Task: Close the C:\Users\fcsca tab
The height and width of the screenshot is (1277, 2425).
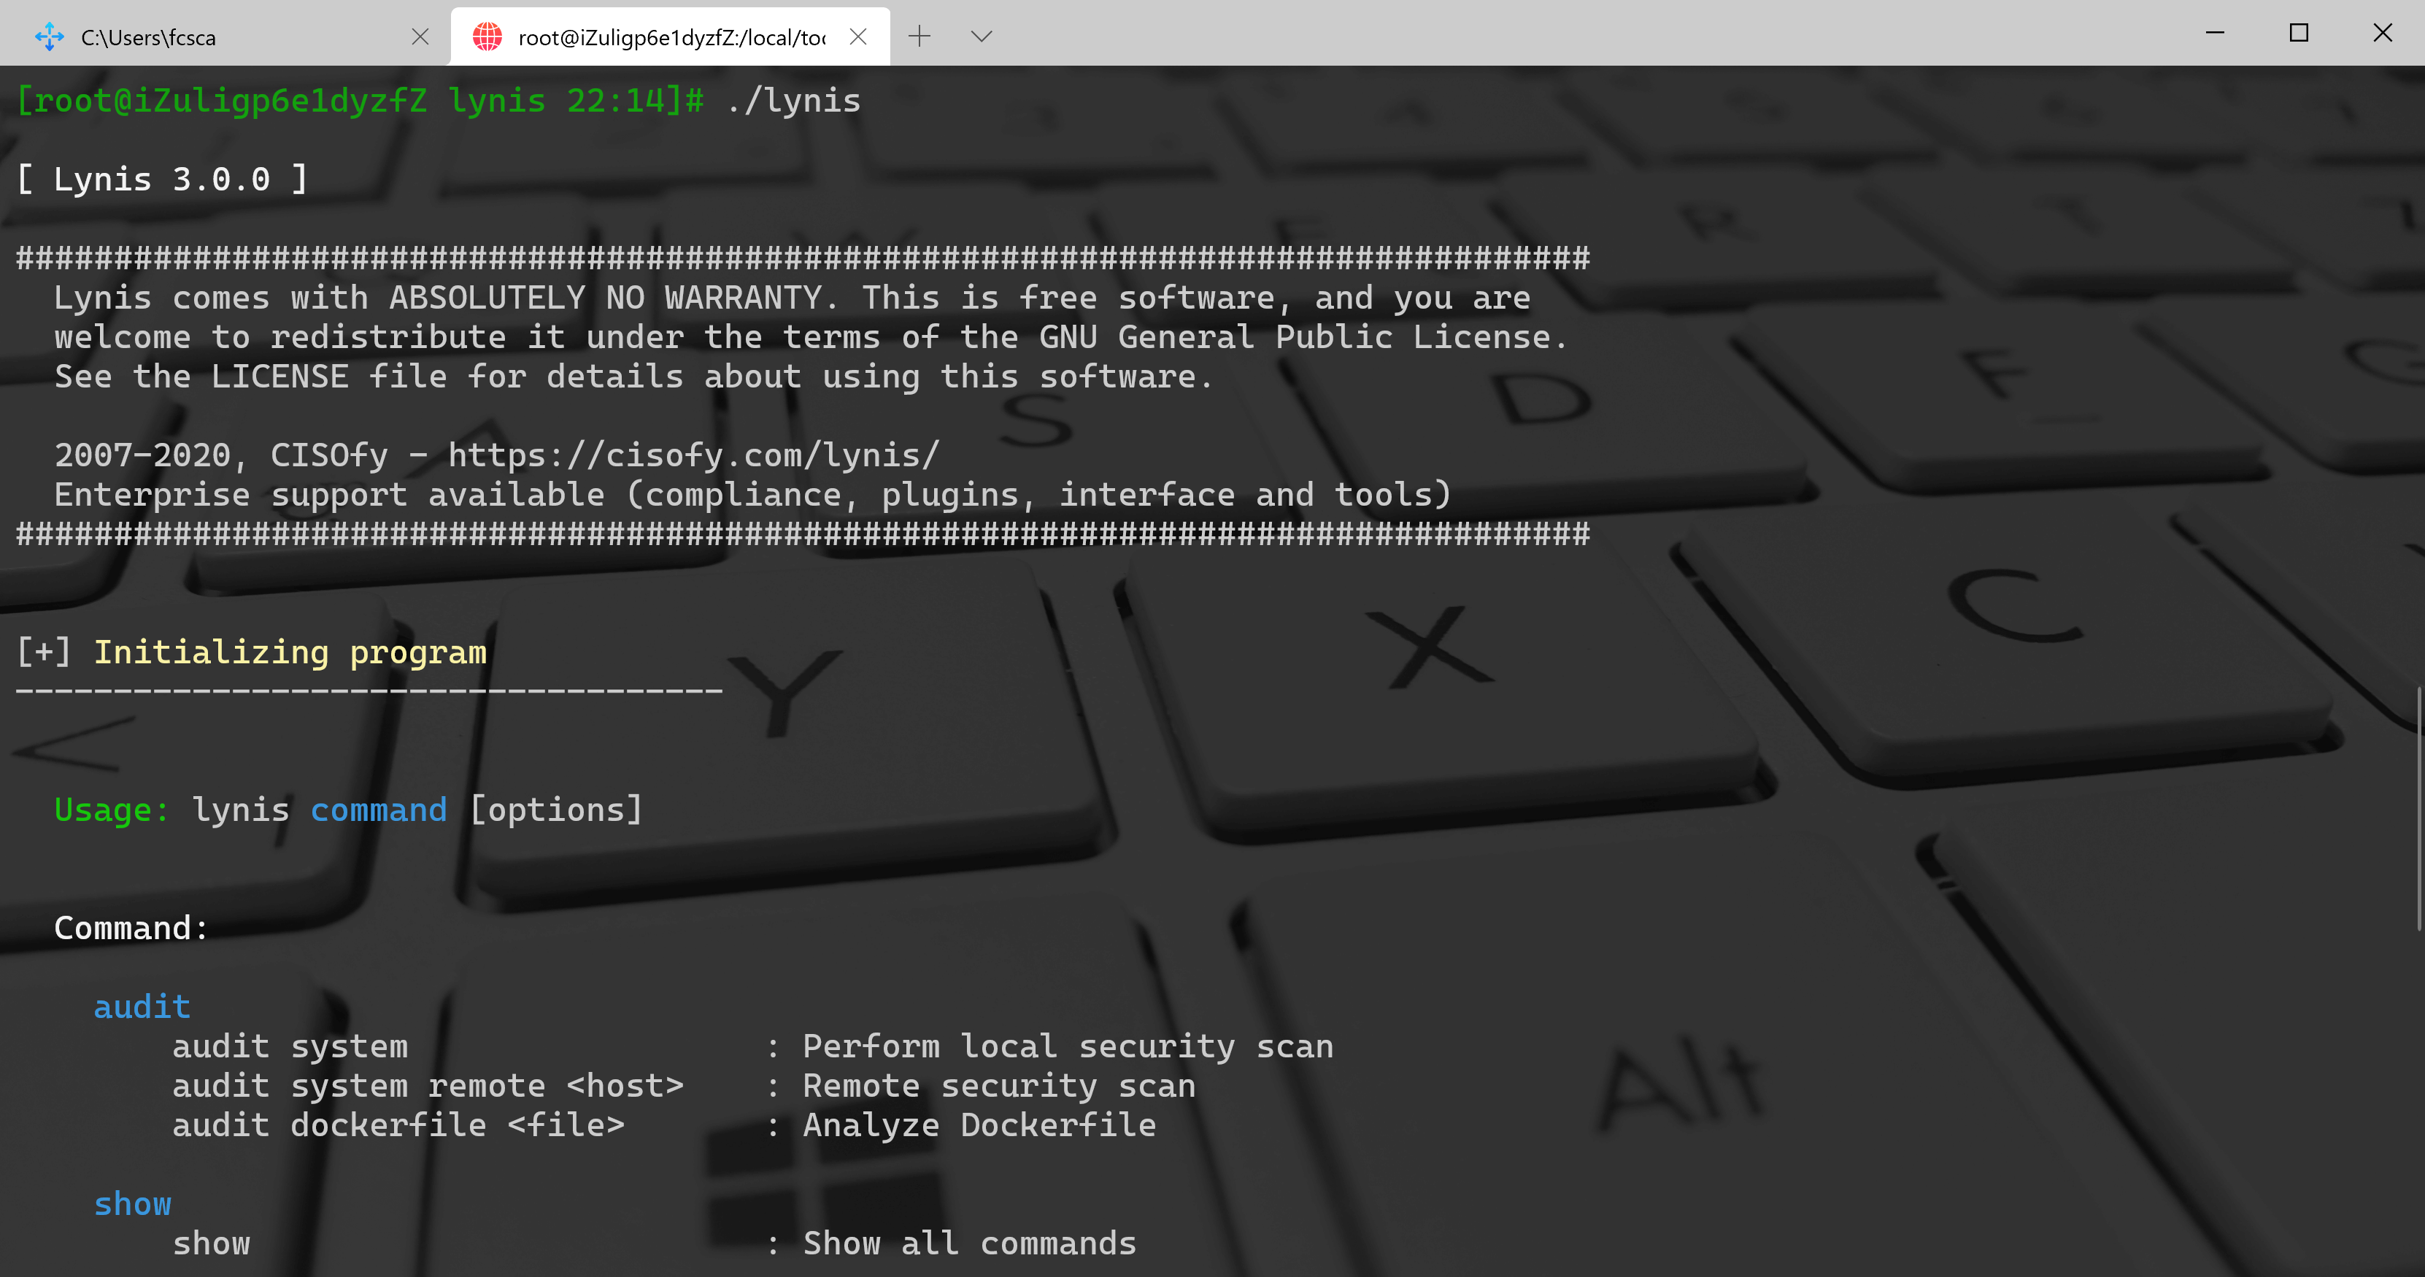Action: [420, 36]
